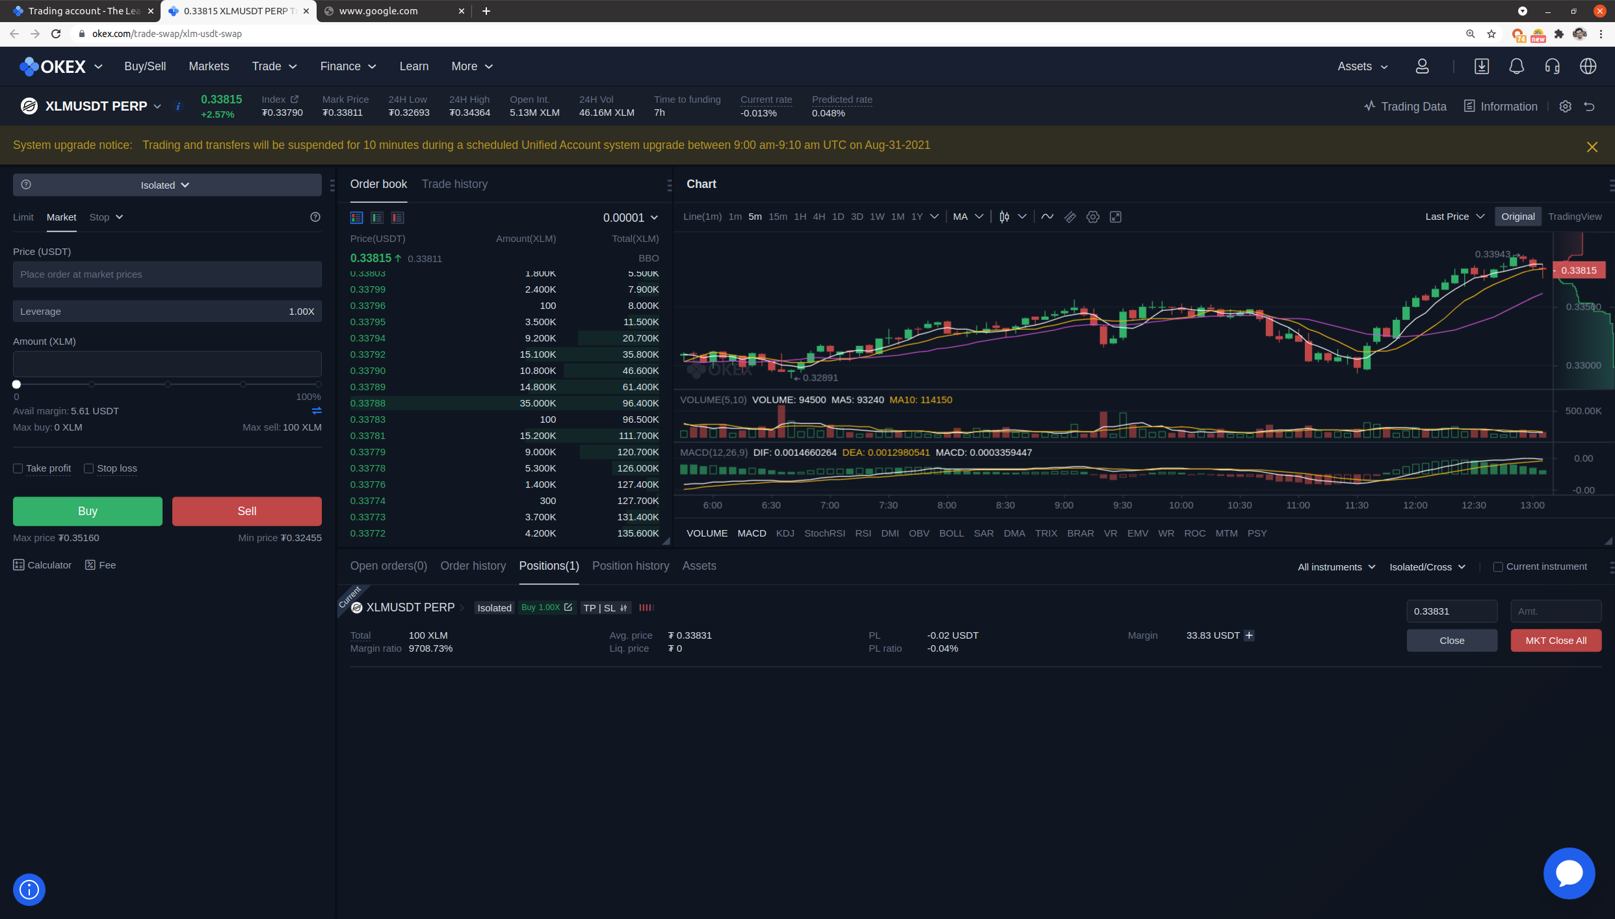Open the order book precision 0.00001 dropdown
This screenshot has height=919, width=1615.
[x=629, y=217]
